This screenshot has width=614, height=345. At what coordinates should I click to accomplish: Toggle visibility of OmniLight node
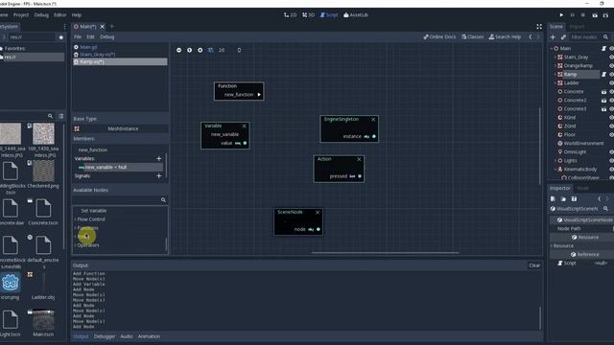[611, 151]
